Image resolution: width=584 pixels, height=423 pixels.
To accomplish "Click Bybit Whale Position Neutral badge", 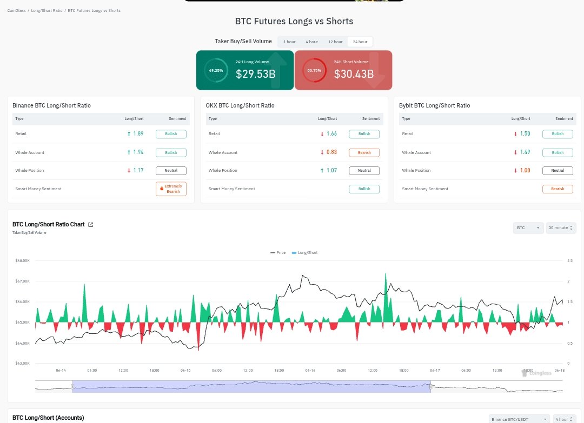I will [558, 170].
